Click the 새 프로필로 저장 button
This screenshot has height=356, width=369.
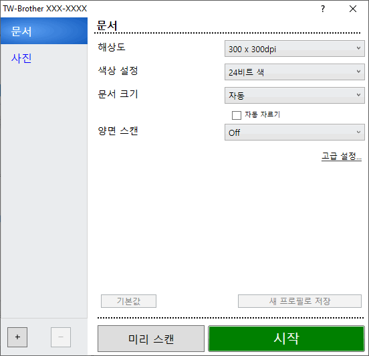(299, 301)
